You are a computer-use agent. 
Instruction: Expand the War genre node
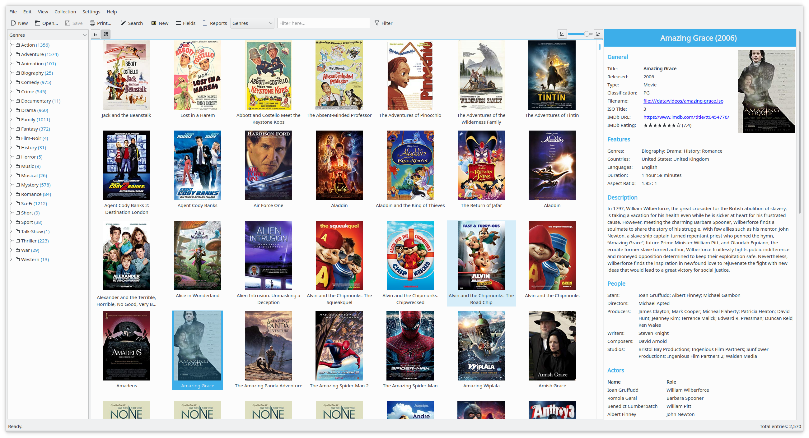[x=11, y=250]
